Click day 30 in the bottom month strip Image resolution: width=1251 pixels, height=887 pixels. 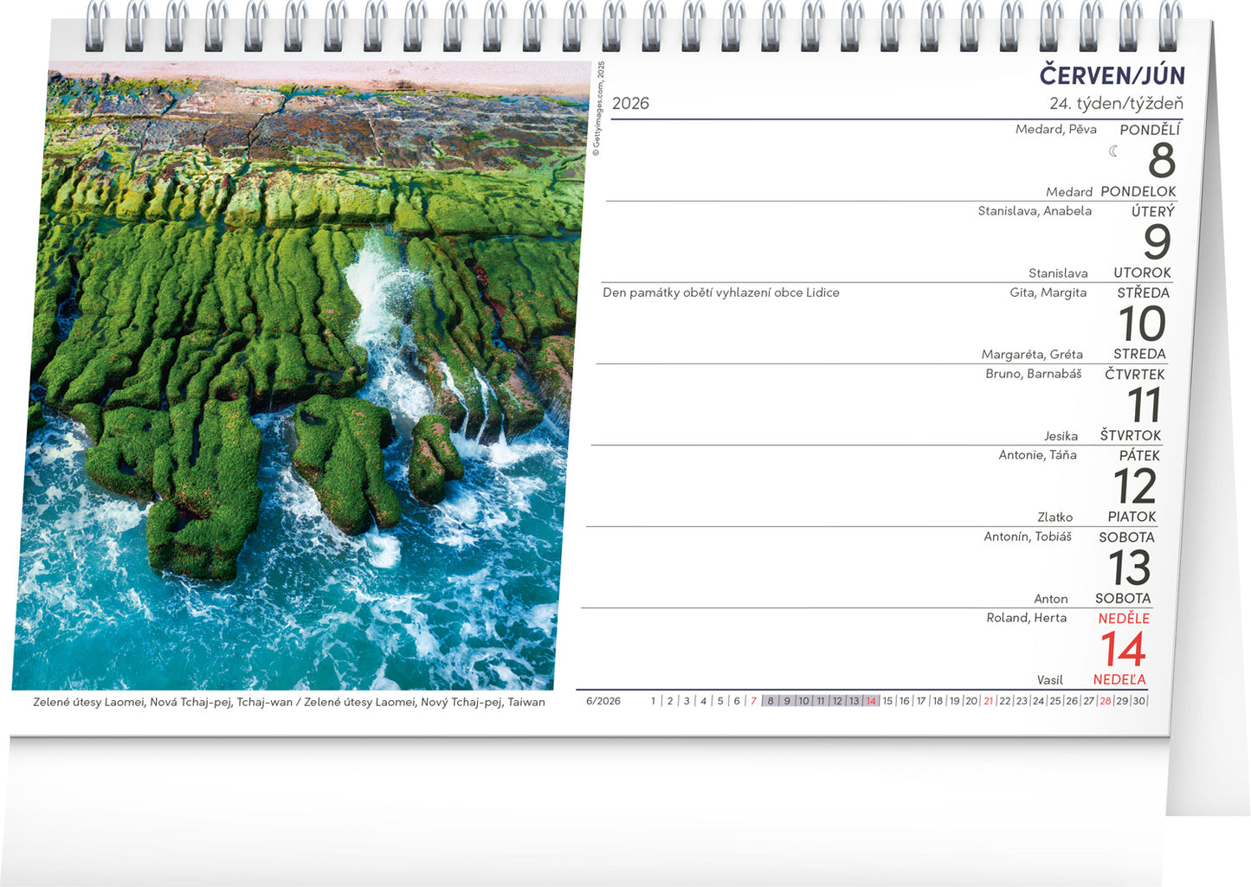pos(1138,701)
